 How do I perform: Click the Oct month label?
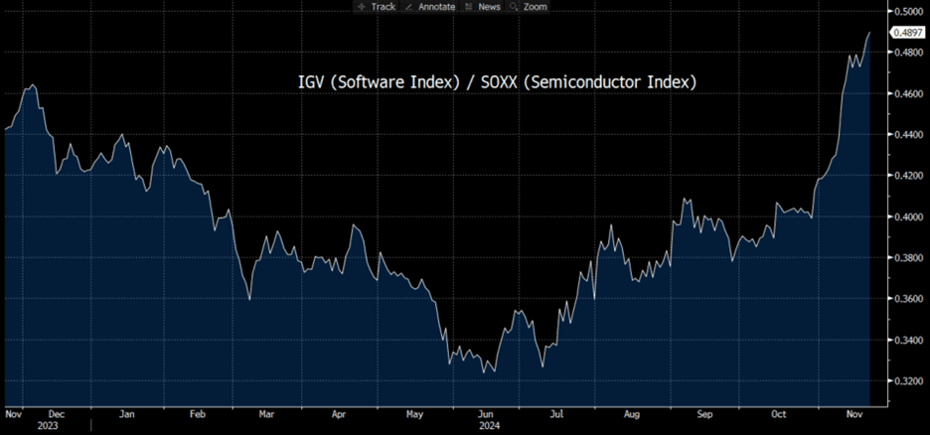click(779, 414)
